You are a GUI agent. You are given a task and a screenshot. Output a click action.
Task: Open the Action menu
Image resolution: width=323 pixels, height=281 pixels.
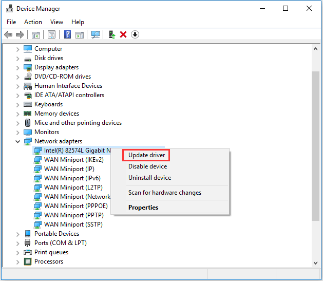33,22
